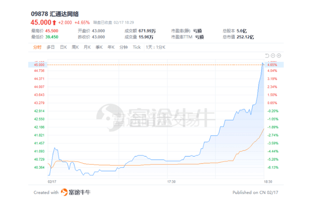Click the 09878 汇通达网络 stock title
The height and width of the screenshot is (199, 322).
pyautogui.click(x=55, y=14)
